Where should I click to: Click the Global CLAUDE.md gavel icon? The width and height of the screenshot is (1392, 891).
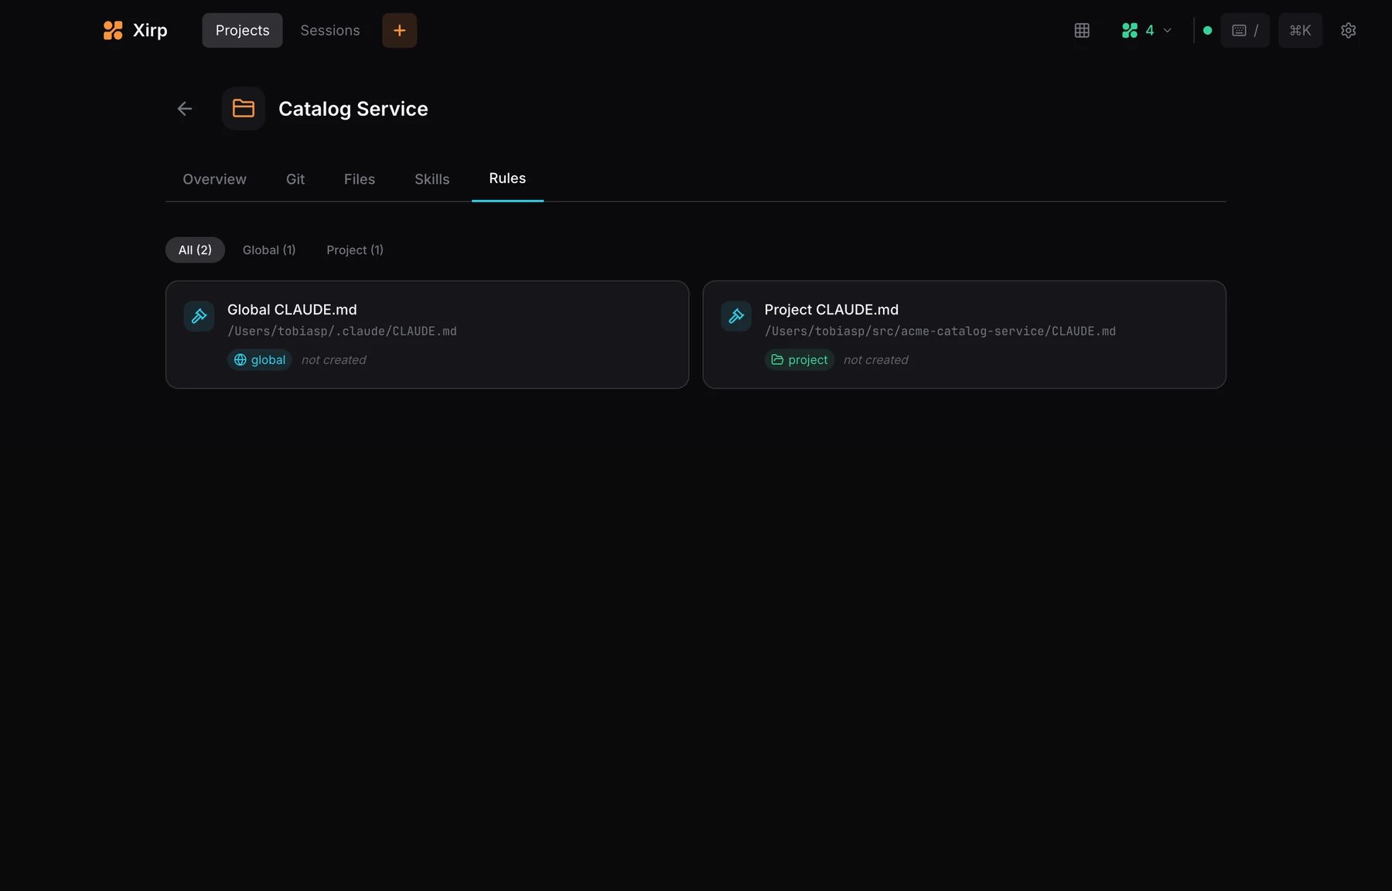click(199, 316)
